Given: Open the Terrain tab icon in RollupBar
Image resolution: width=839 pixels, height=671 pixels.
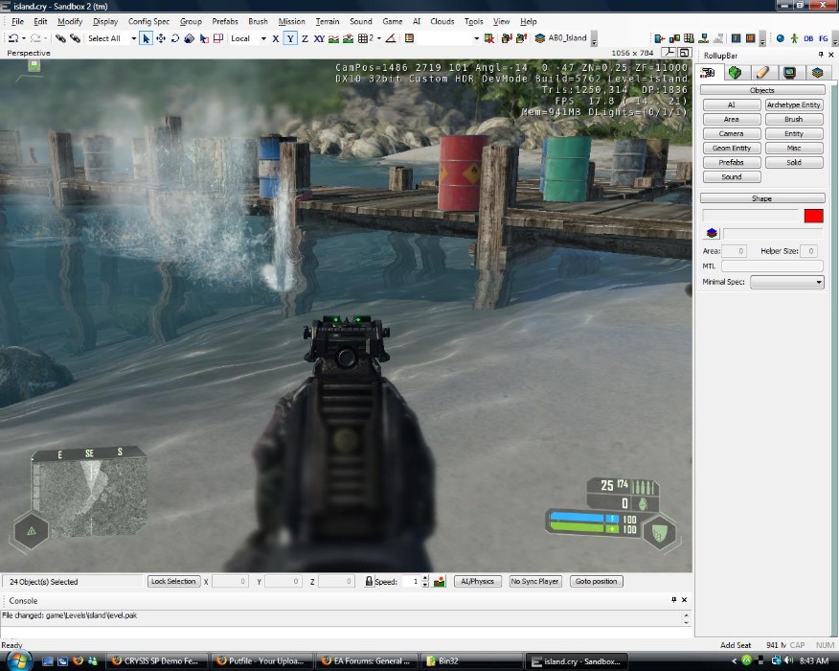Looking at the screenshot, I should coord(736,72).
